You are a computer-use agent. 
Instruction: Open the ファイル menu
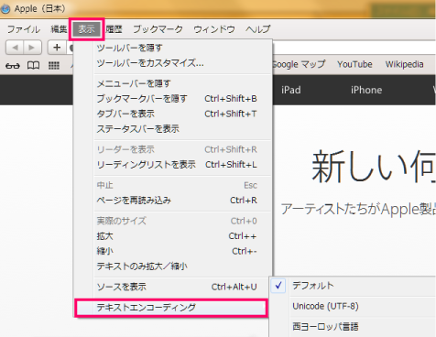click(24, 29)
